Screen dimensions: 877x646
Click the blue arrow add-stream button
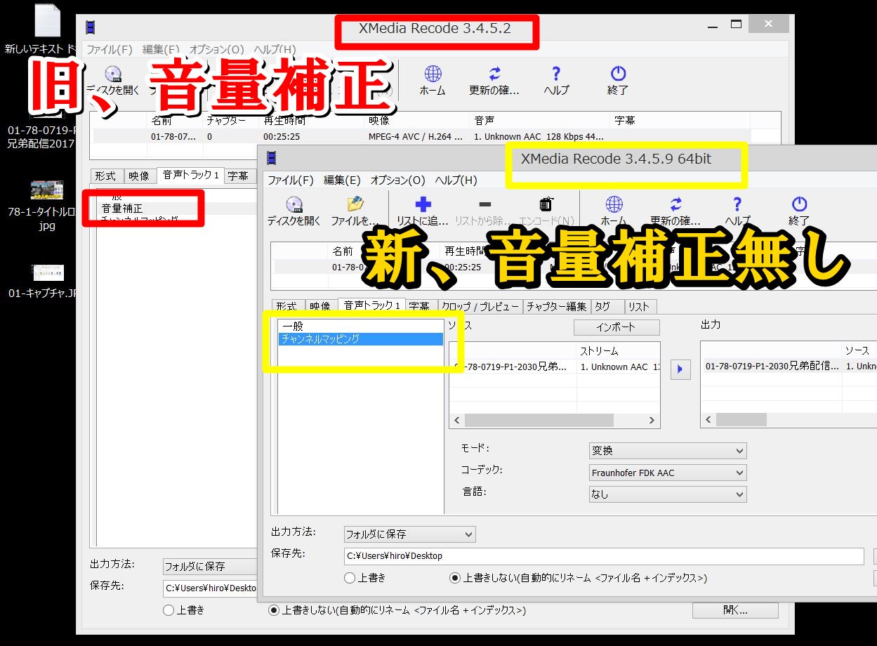(680, 369)
